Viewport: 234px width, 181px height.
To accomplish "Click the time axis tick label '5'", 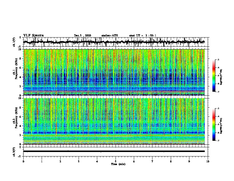I will [116, 161].
